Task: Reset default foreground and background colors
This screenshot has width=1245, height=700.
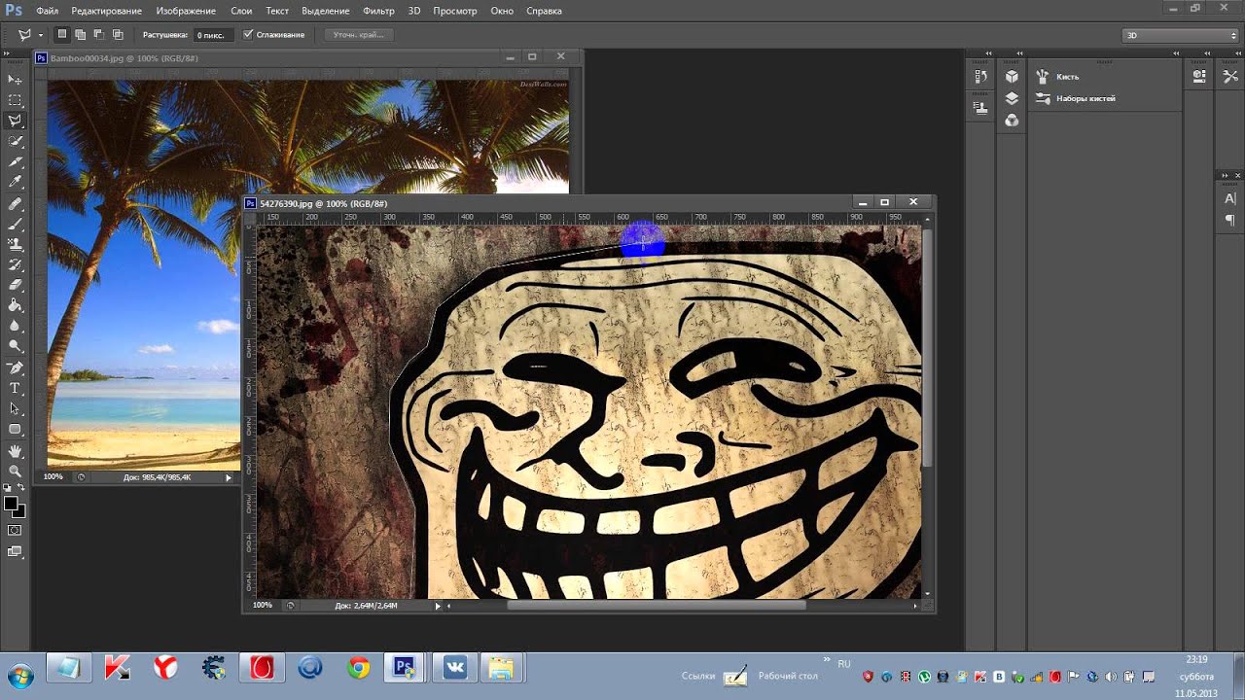Action: coord(8,488)
